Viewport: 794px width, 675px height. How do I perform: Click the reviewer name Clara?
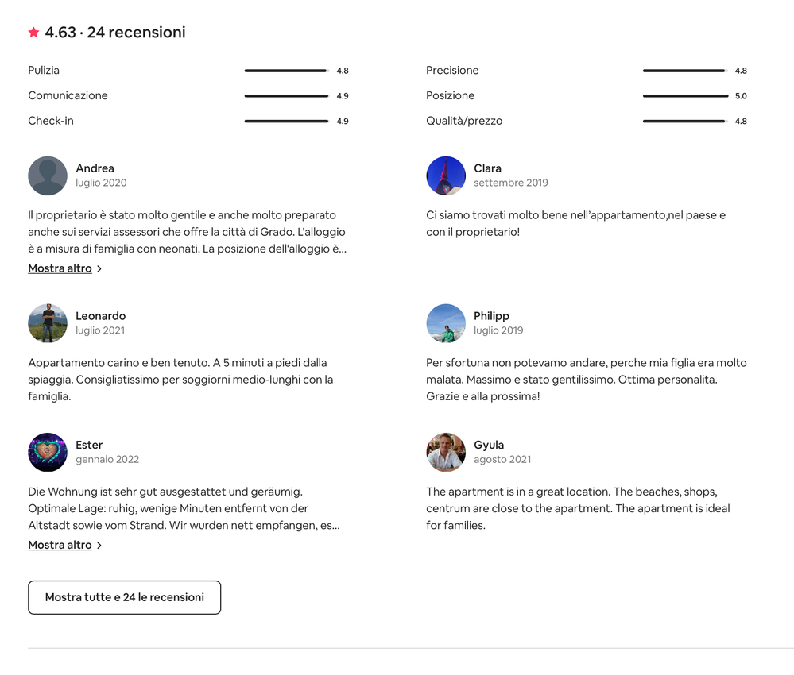click(x=487, y=168)
